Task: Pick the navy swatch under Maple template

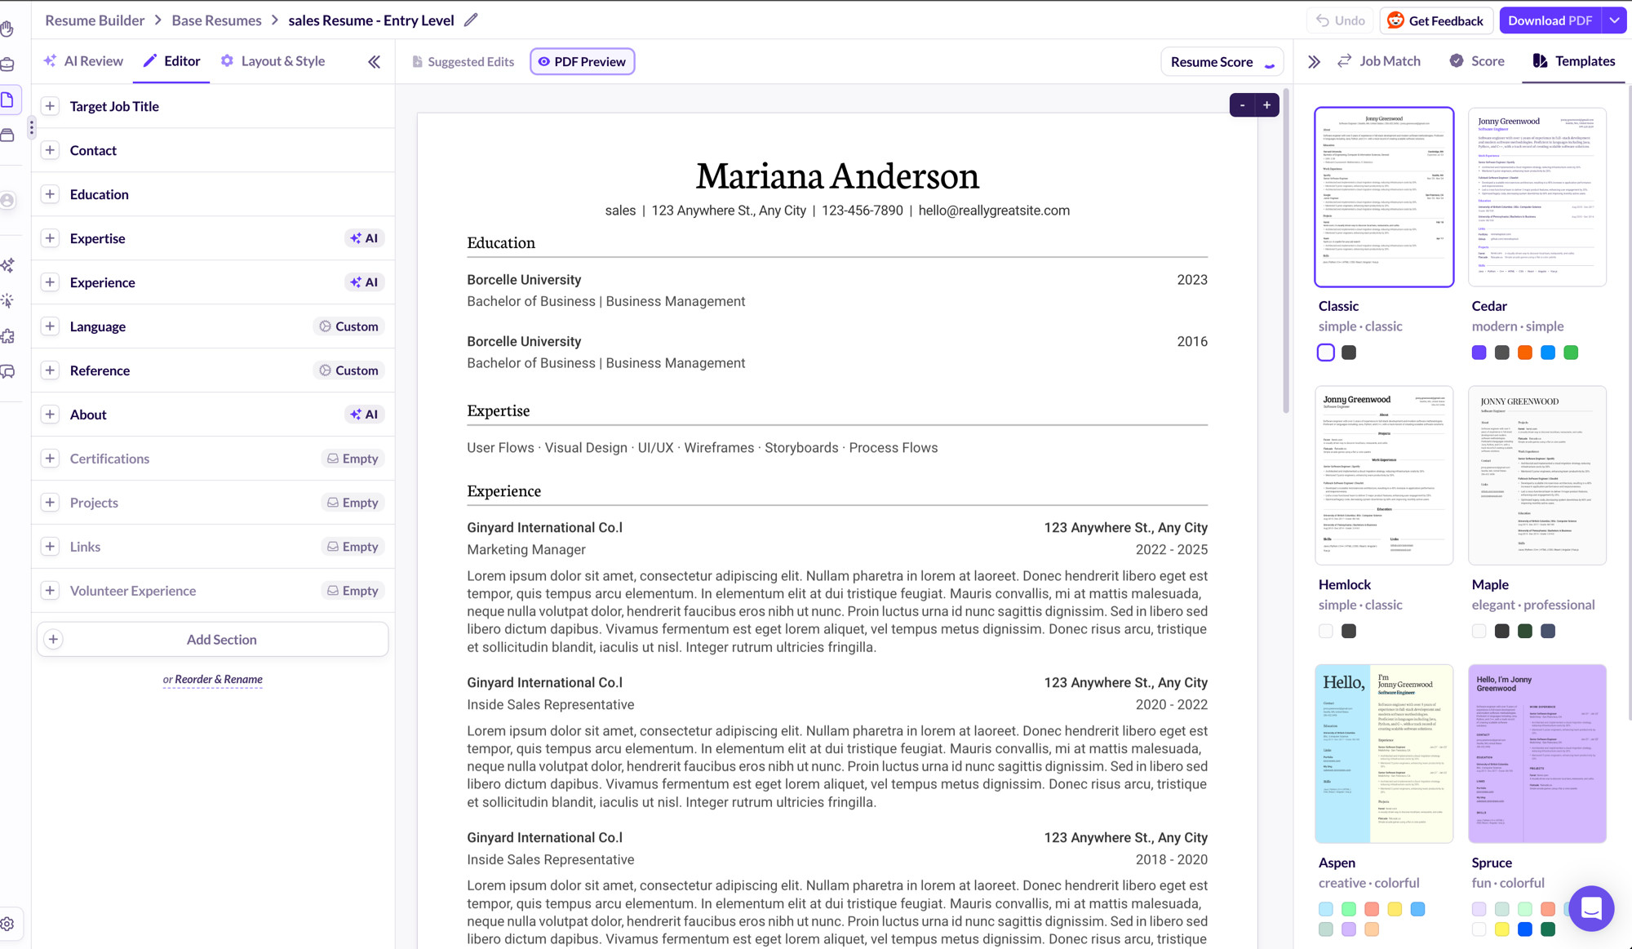Action: [x=1547, y=631]
